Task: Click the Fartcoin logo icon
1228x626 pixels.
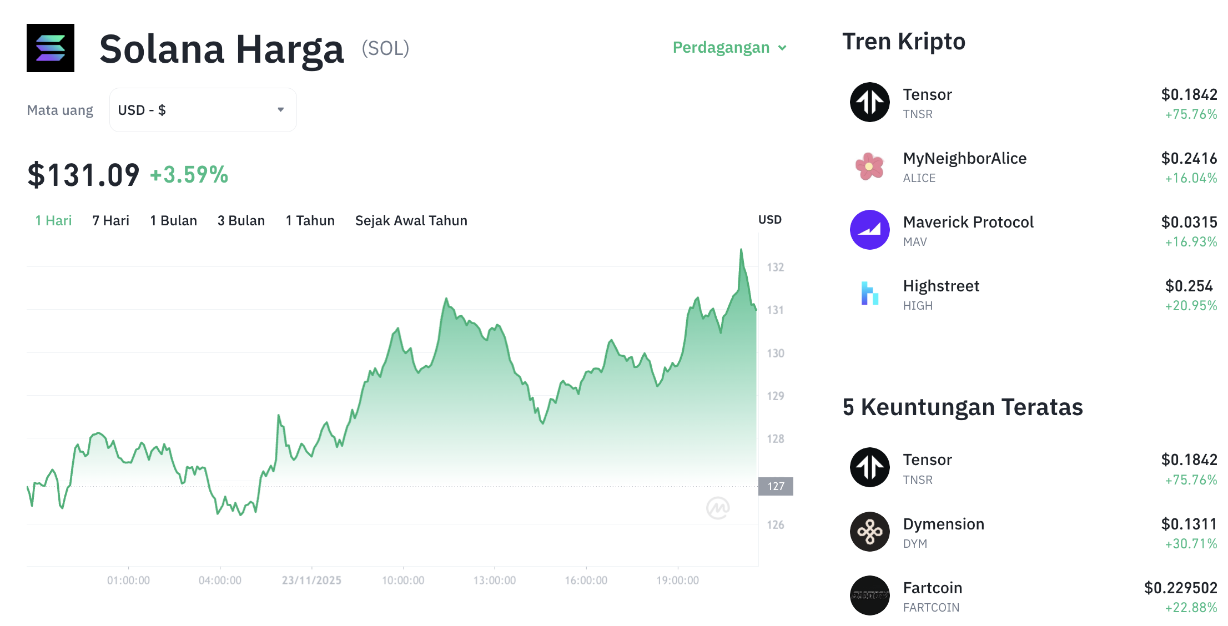Action: 869,595
